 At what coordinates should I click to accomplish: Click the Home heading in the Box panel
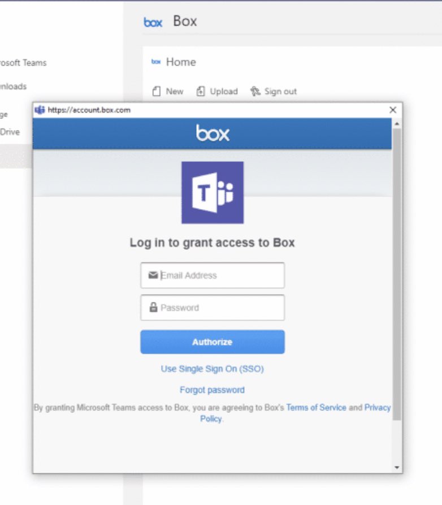(x=181, y=62)
